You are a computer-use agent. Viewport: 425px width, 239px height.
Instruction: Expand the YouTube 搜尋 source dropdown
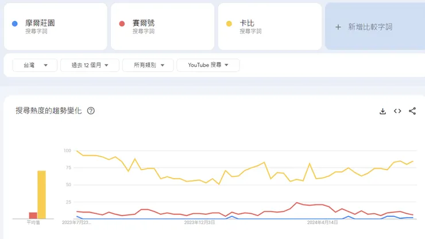tap(208, 65)
